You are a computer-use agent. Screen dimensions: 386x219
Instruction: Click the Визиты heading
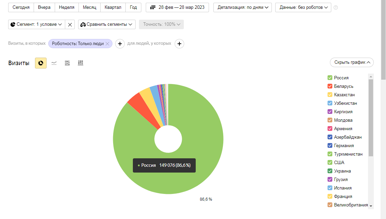19,63
